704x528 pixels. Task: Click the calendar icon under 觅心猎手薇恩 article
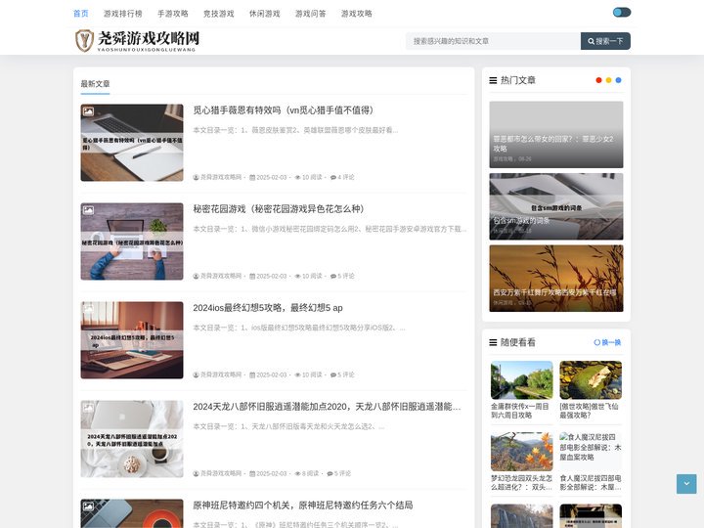pyautogui.click(x=252, y=177)
